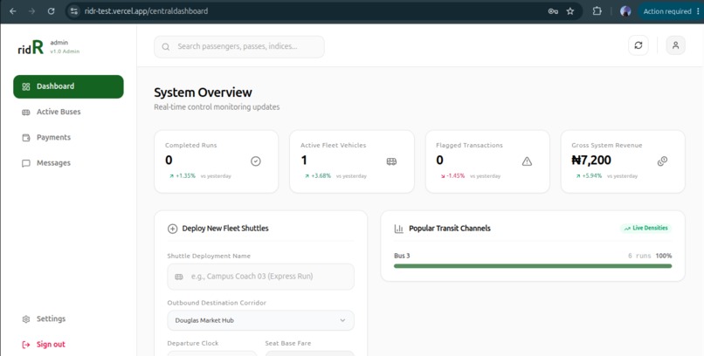This screenshot has height=356, width=704.
Task: Open the browser extensions puzzle icon
Action: 597,11
